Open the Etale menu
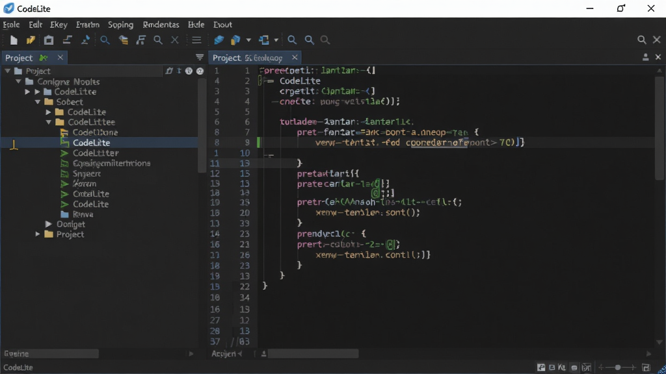The image size is (666, 374). (x=11, y=25)
